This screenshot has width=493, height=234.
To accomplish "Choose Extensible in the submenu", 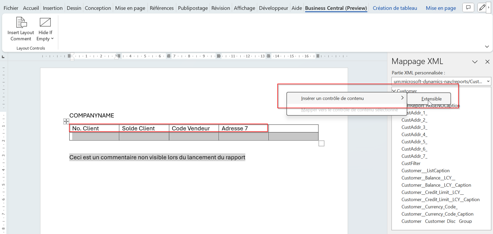I will (431, 99).
